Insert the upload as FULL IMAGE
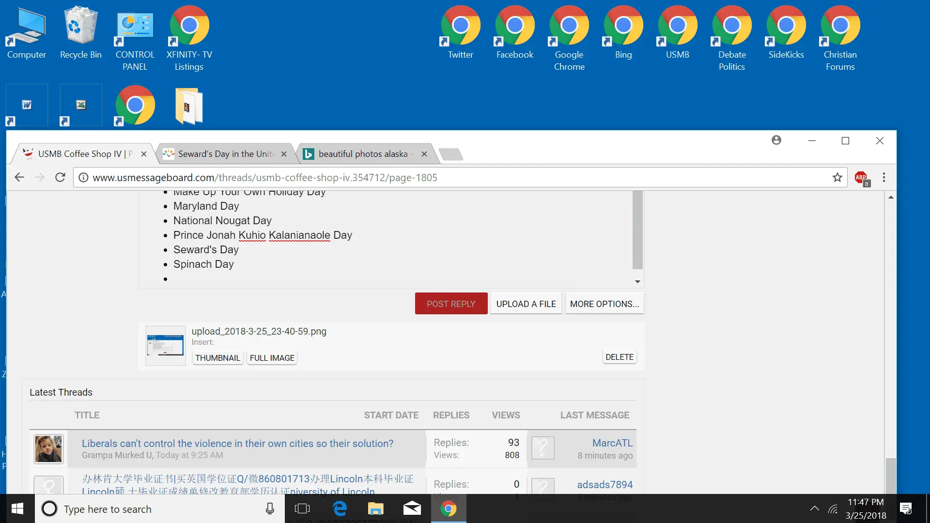This screenshot has width=930, height=523. point(272,358)
